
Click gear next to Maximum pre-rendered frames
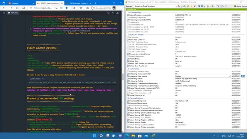click(x=128, y=54)
